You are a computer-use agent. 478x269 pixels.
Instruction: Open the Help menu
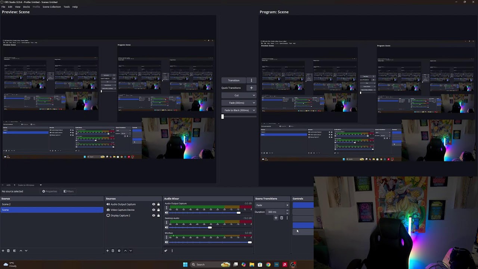click(x=75, y=7)
